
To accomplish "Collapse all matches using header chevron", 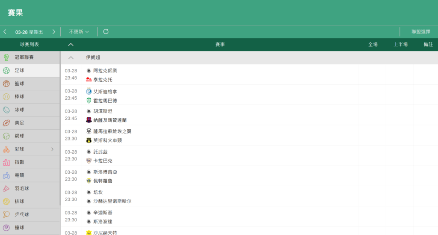I will click(71, 45).
